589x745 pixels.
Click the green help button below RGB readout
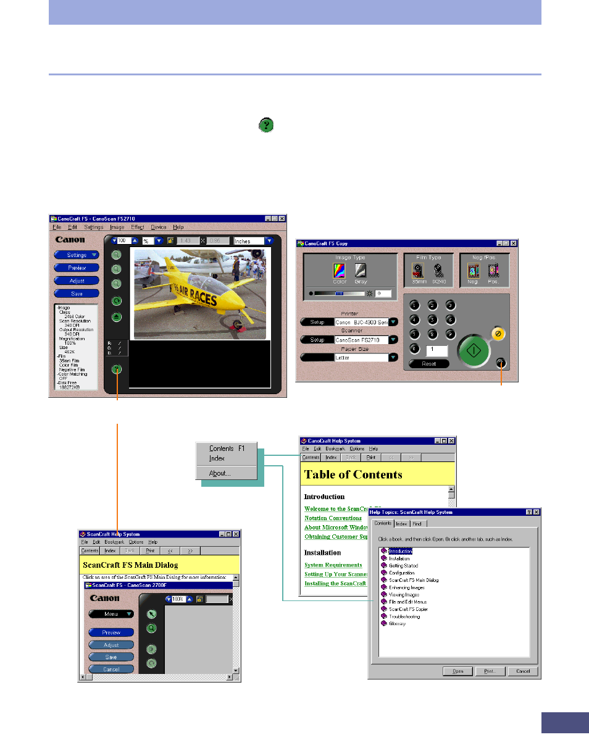click(117, 369)
